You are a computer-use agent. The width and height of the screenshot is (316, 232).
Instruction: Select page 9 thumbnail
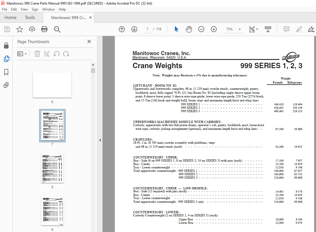point(53,211)
